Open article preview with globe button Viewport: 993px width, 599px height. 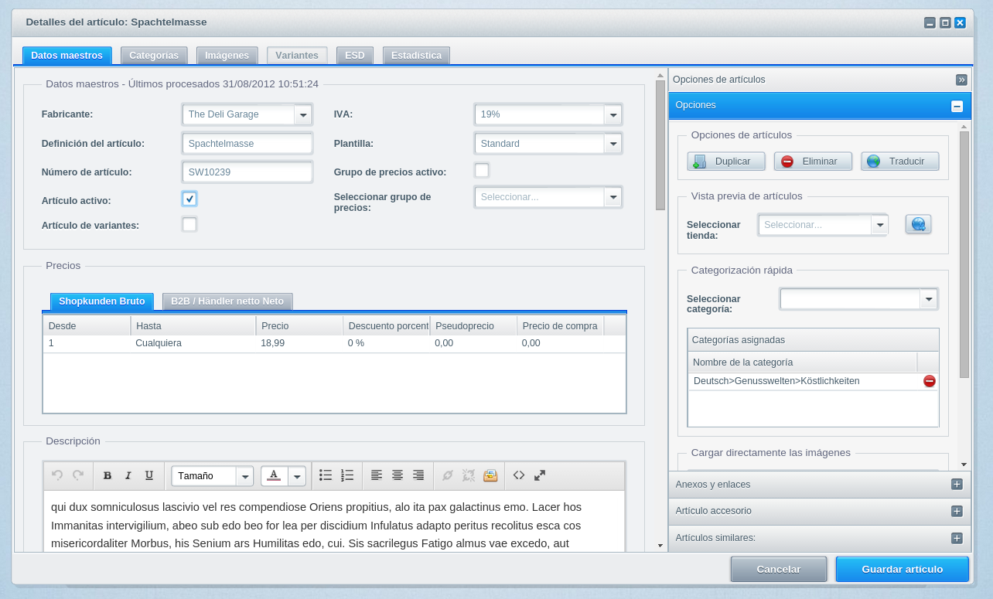point(919,224)
